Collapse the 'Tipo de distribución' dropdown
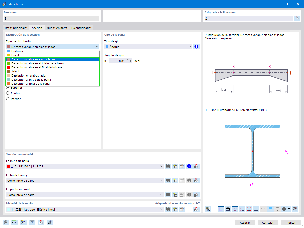Screen dimensions: 304x228 click(97, 47)
